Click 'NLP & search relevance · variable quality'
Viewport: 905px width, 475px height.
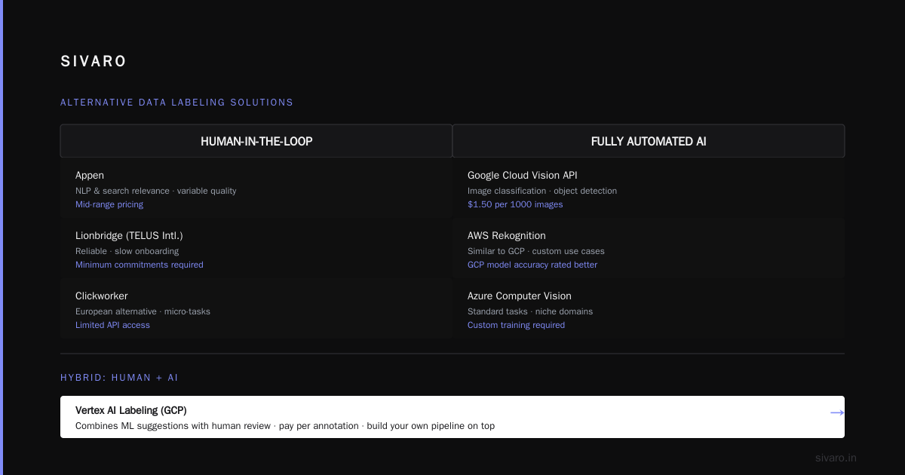pyautogui.click(x=156, y=191)
